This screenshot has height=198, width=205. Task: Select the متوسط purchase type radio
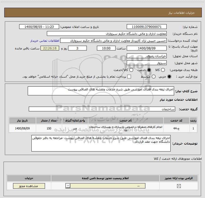tap(154, 77)
